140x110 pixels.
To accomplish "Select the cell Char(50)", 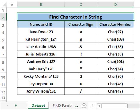I will pyautogui.click(x=115, y=76).
